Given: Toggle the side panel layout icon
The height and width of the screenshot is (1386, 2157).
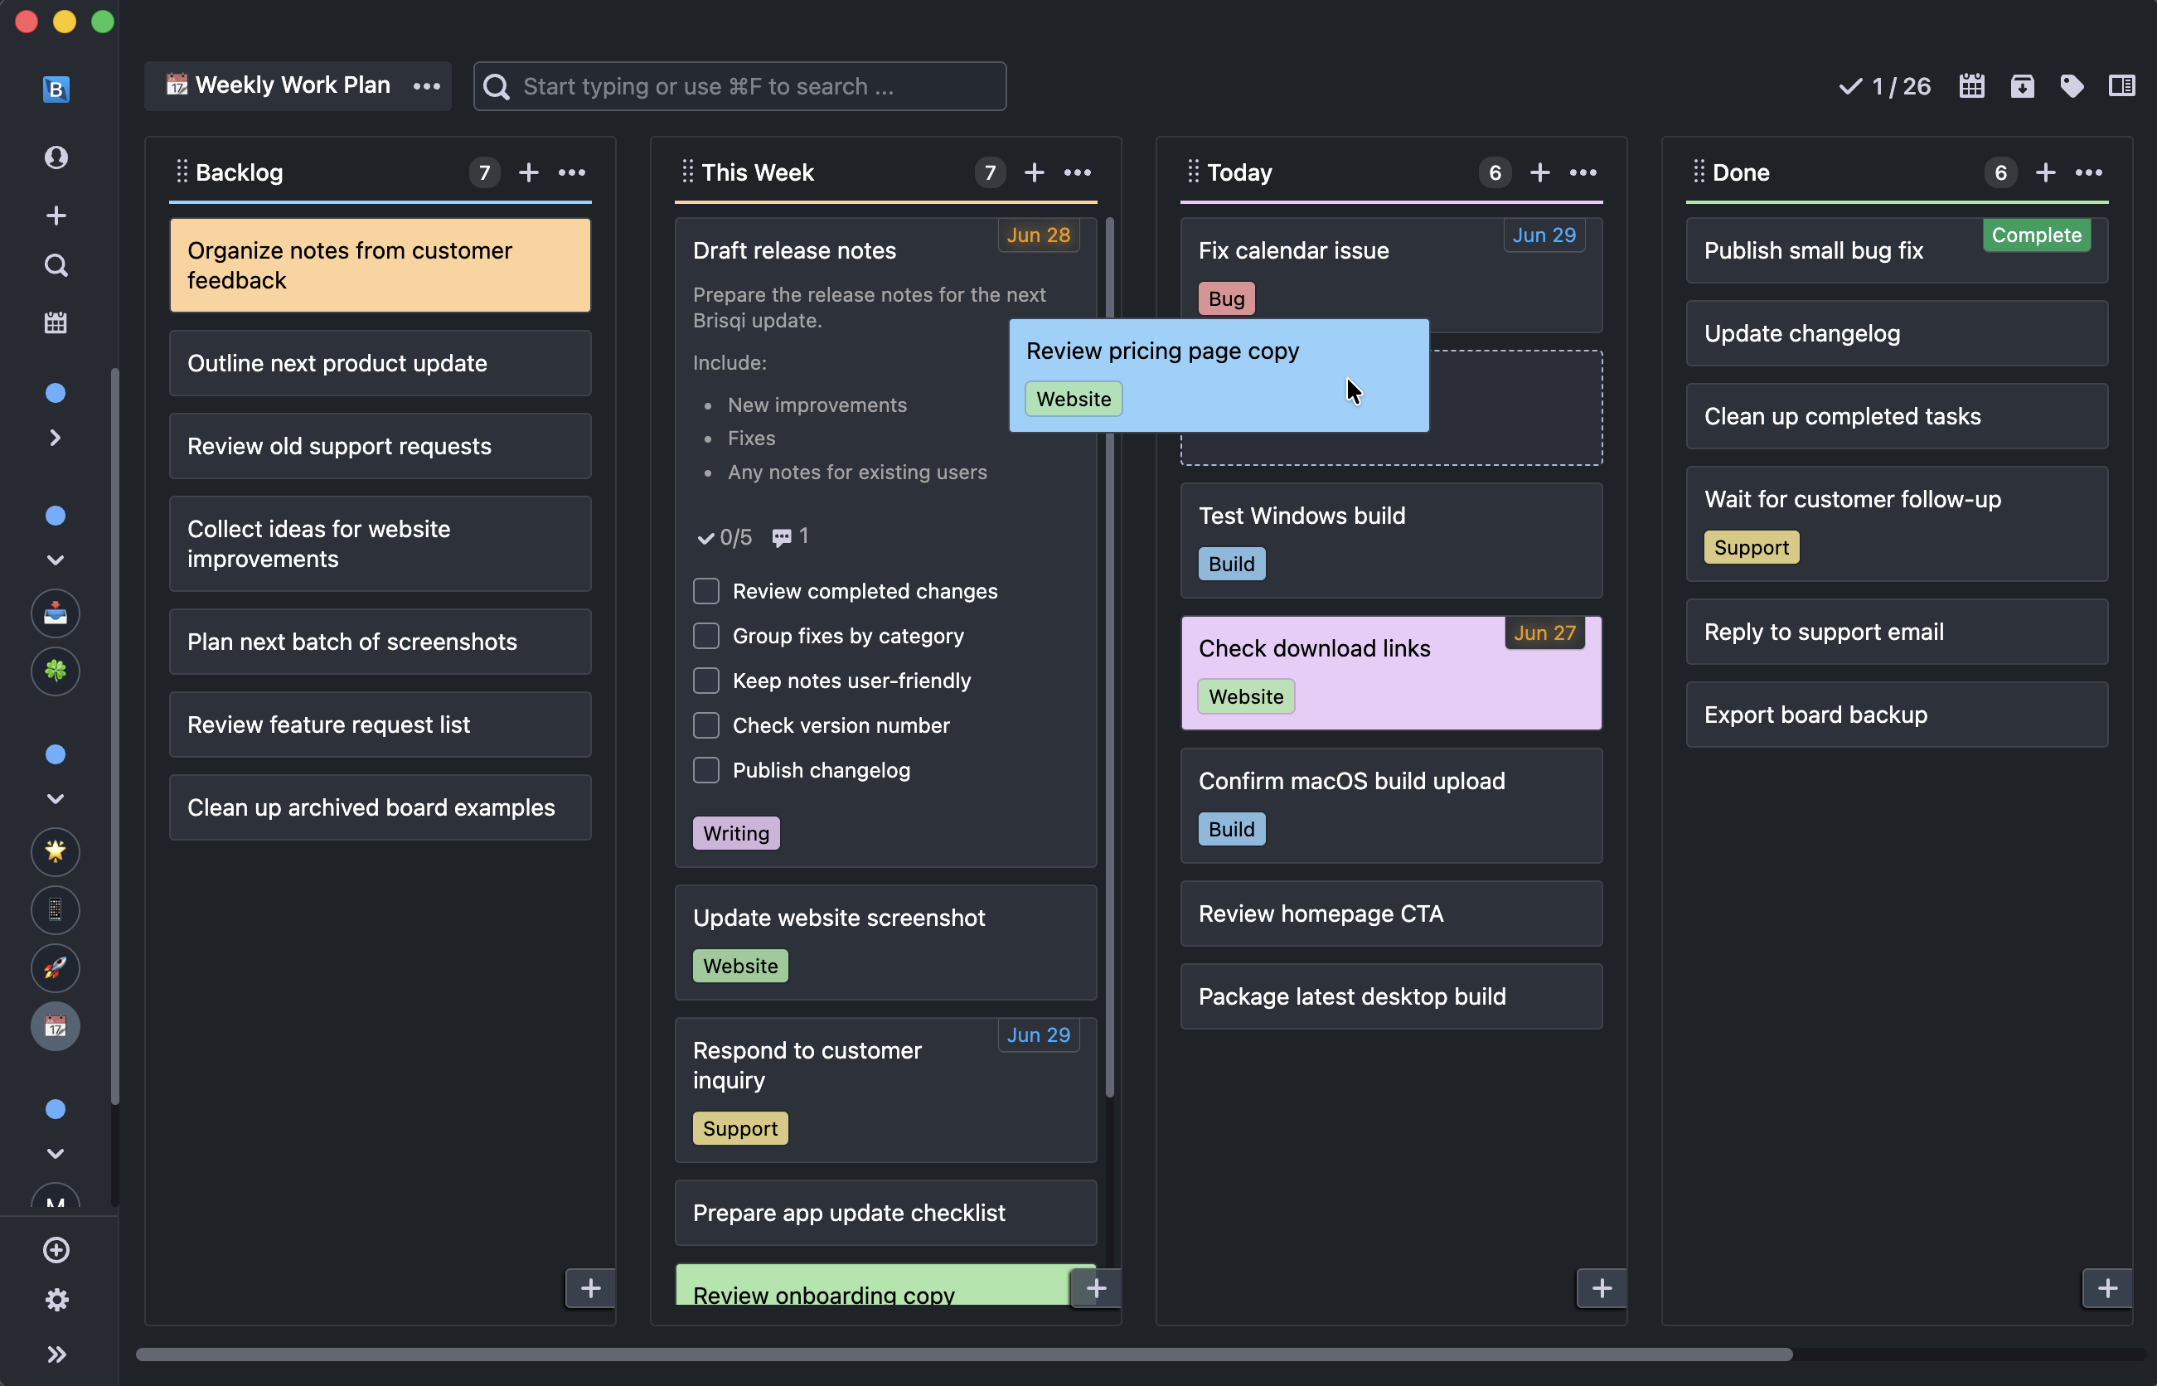Looking at the screenshot, I should 2122,86.
